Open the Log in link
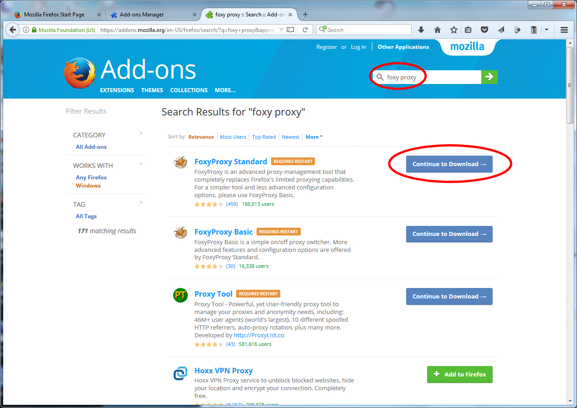 [x=358, y=47]
